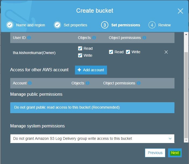Click info icon beside Object permissions in Account table
The image size is (189, 164).
coord(139,83)
